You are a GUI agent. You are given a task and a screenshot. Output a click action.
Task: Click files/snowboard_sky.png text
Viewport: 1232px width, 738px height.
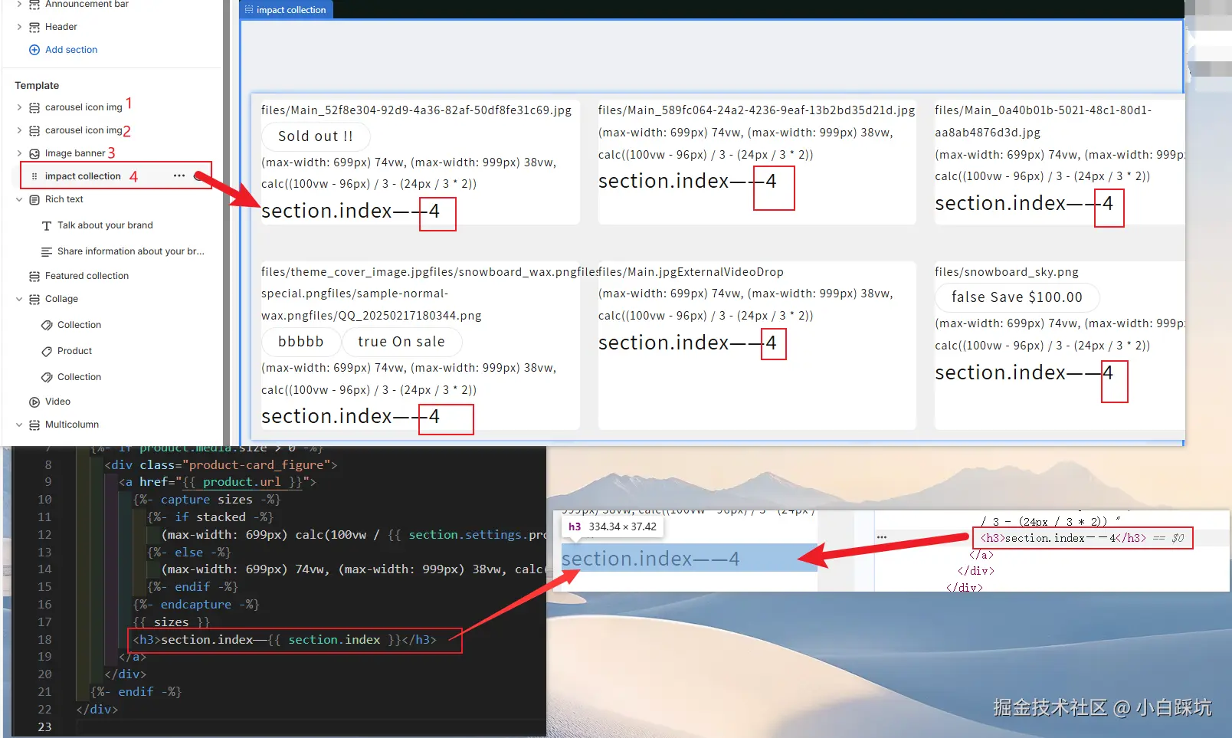[1006, 272]
